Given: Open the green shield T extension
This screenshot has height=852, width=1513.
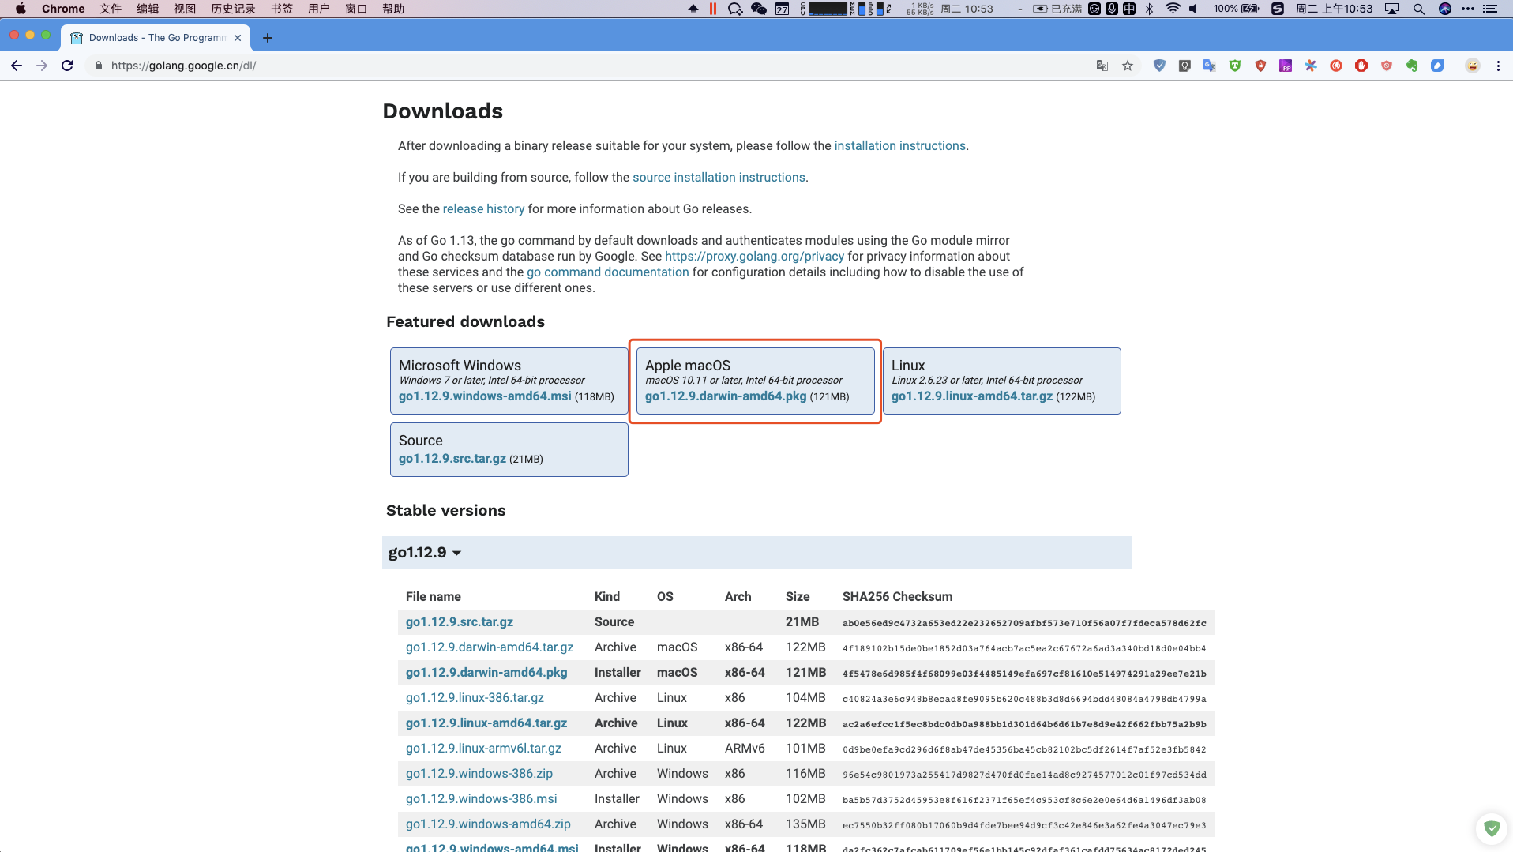Looking at the screenshot, I should point(1235,66).
